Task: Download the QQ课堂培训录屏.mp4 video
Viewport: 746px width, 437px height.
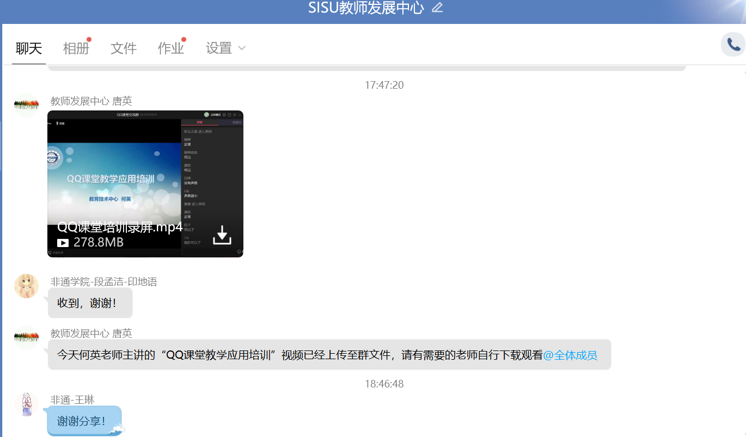Action: (x=222, y=235)
